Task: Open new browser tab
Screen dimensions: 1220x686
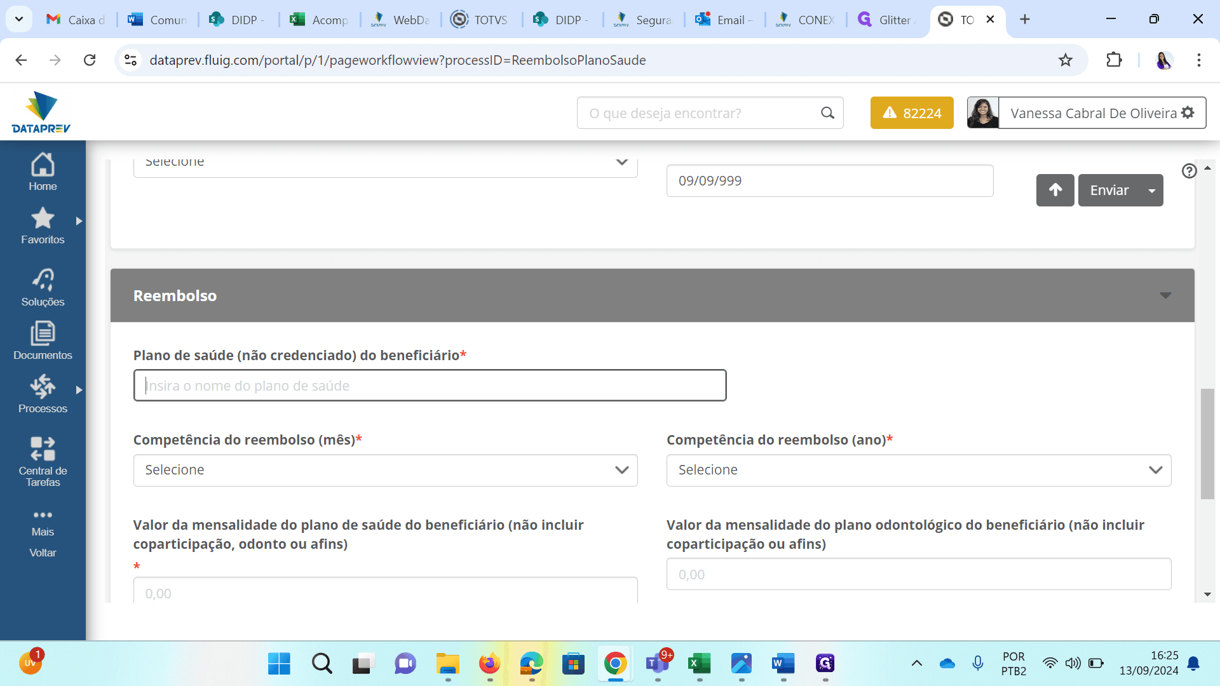Action: tap(1024, 20)
